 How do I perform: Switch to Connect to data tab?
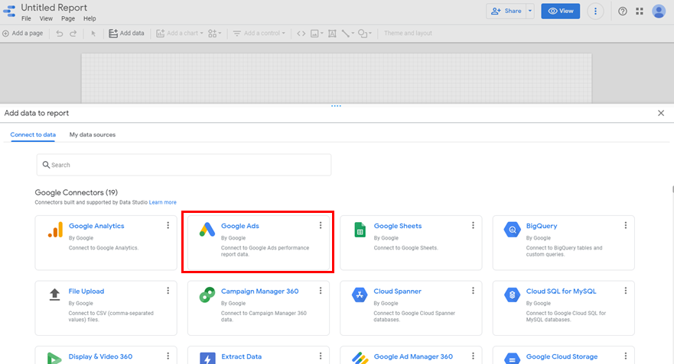(33, 134)
